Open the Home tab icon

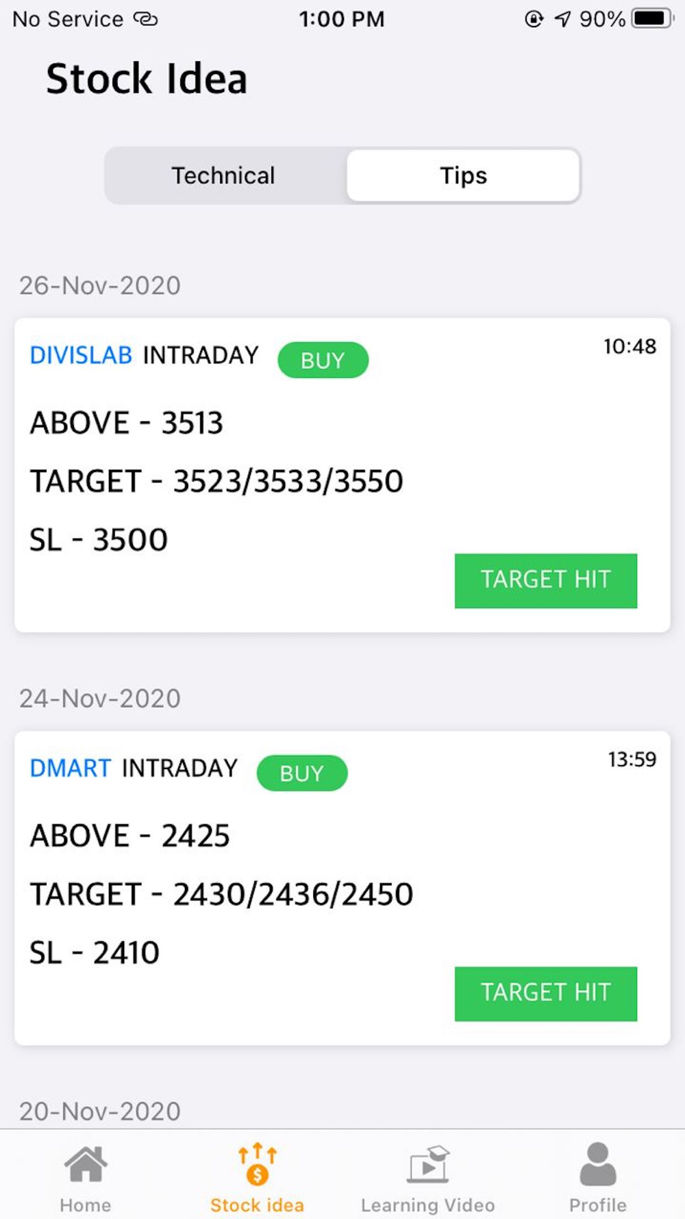86,1164
